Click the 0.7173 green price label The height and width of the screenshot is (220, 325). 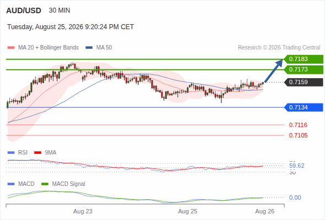304,69
